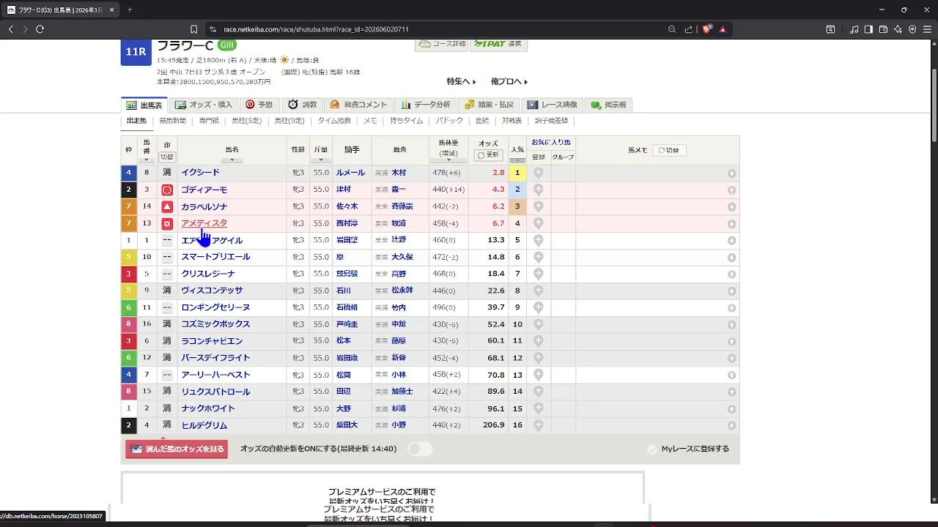The image size is (938, 527).
Task: Click the Brave Shields lion icon
Action: [x=706, y=29]
